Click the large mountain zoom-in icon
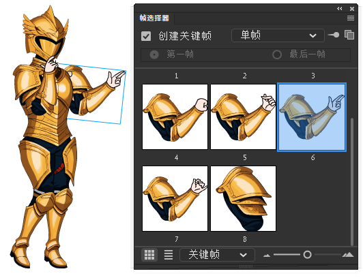Screen dimensions: 363x280 [348, 255]
